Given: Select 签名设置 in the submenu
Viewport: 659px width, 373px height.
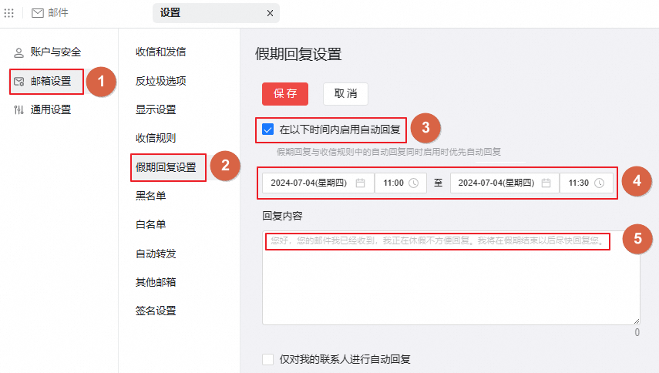Looking at the screenshot, I should pyautogui.click(x=156, y=311).
